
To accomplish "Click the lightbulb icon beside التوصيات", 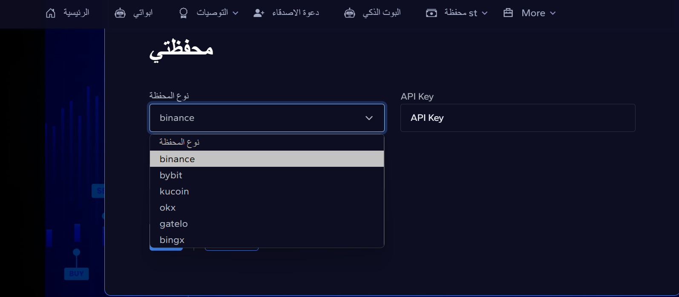I will coord(184,13).
